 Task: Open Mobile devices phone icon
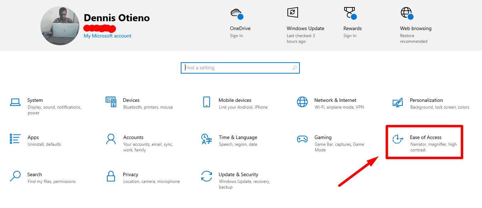point(207,102)
